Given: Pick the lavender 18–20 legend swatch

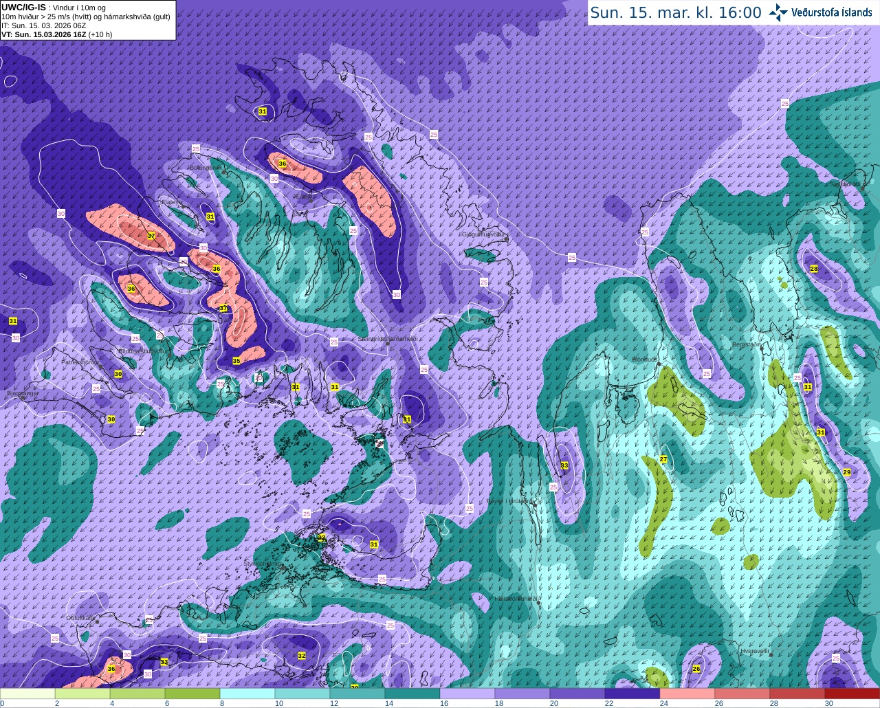Looking at the screenshot, I should (x=522, y=694).
